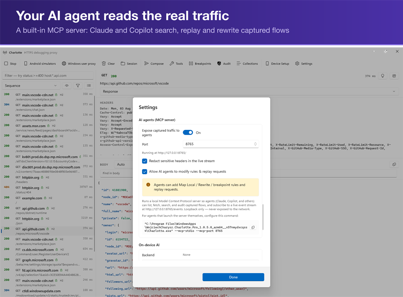Select the graph.microsoft.com flow row
Viewport: 403px width, 297px height.
tap(48, 262)
